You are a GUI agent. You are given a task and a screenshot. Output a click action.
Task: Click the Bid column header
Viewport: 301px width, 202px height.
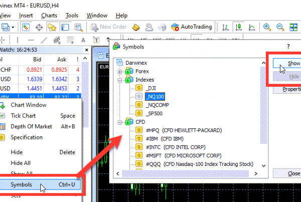37,60
